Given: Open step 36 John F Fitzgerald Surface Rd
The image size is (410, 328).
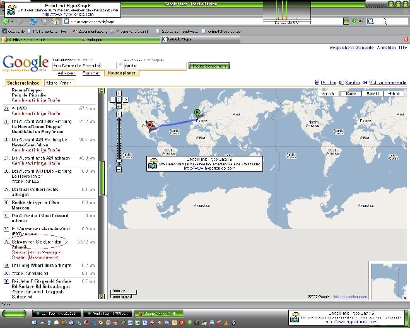Looking at the screenshot, I should click(49, 289).
